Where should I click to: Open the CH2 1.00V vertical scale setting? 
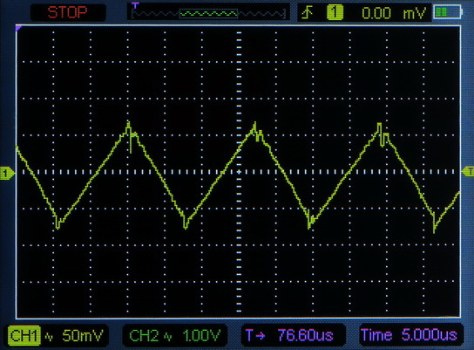201,335
